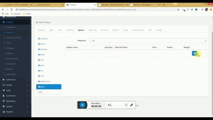Bookmark this page with the star icon
Viewport: 213px width, 120px height.
pyautogui.click(x=178, y=10)
